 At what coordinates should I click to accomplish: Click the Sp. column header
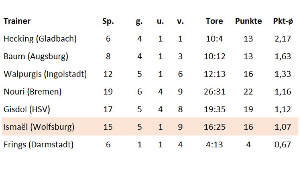(x=108, y=22)
